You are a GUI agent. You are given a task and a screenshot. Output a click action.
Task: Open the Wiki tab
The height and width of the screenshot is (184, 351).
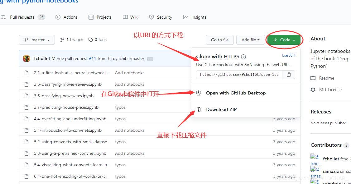coord(131,17)
